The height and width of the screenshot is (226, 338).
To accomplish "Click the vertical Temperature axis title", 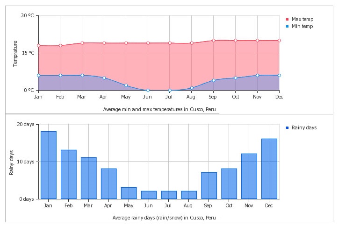I will click(x=15, y=53).
